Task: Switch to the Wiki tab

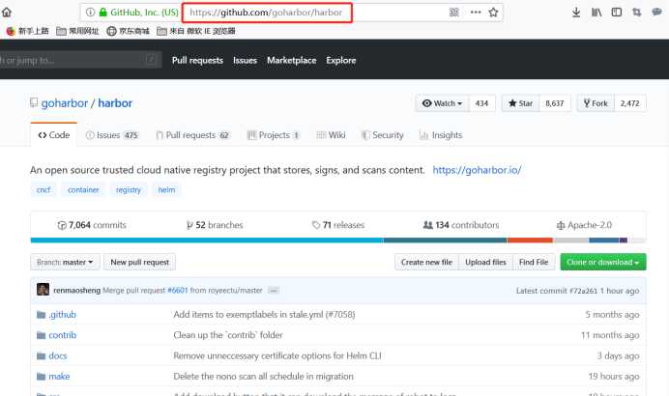Action: (x=331, y=135)
